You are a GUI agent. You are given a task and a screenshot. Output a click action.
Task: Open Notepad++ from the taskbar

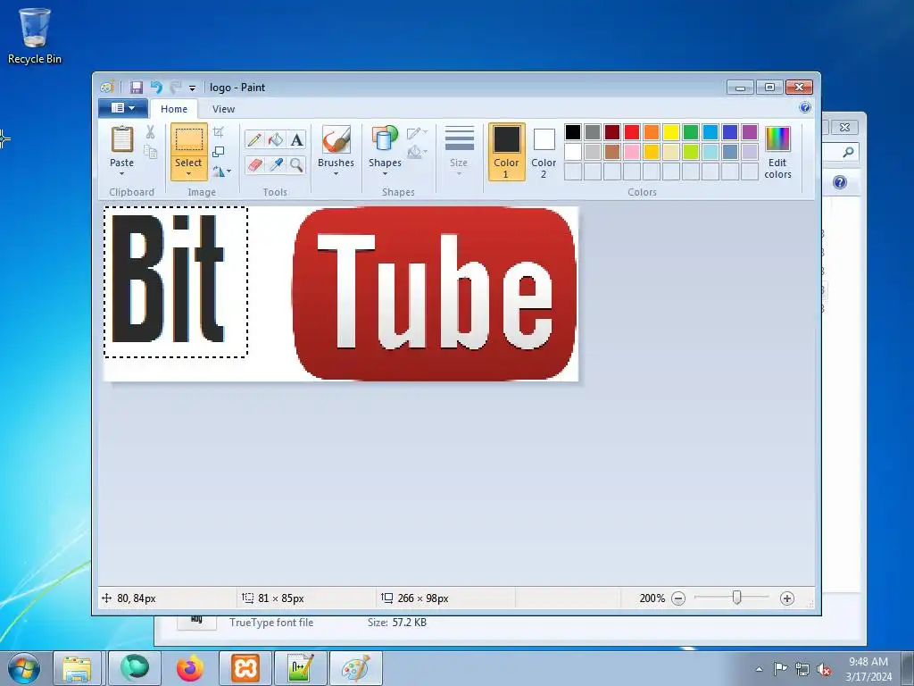click(x=300, y=668)
